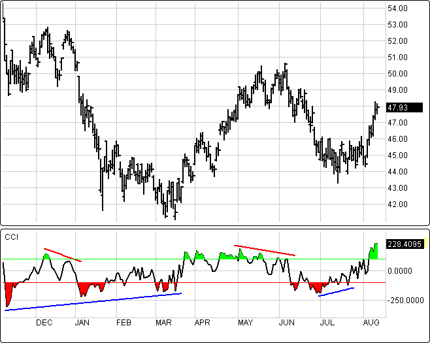Select the red trendline above December CCI peak
The height and width of the screenshot is (343, 430).
(x=63, y=255)
